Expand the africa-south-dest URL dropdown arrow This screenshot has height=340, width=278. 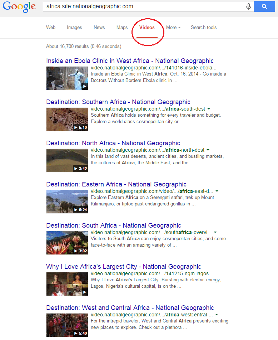(x=209, y=109)
